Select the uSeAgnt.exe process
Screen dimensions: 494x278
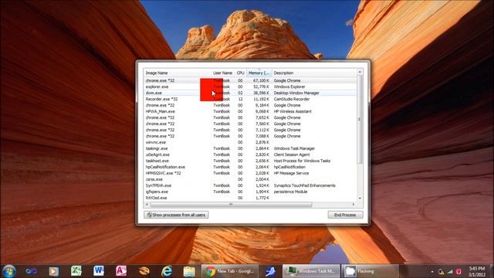point(250,154)
